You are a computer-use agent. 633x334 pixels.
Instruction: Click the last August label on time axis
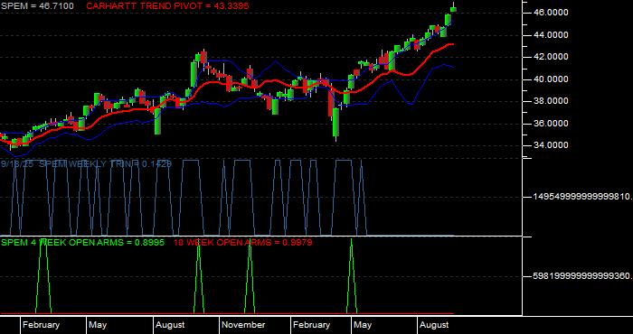point(433,325)
